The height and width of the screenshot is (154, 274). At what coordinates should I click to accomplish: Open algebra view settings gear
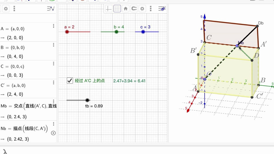point(6,9)
